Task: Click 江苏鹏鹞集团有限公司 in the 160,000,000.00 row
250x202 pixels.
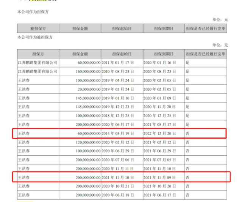Action: [37, 71]
